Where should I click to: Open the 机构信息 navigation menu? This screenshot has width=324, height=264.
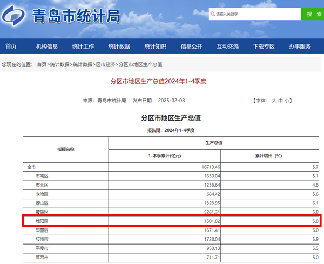click(x=47, y=47)
